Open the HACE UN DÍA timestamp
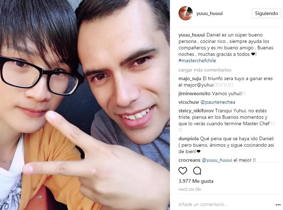Screen dimensions: 283x210 (x=190, y=190)
